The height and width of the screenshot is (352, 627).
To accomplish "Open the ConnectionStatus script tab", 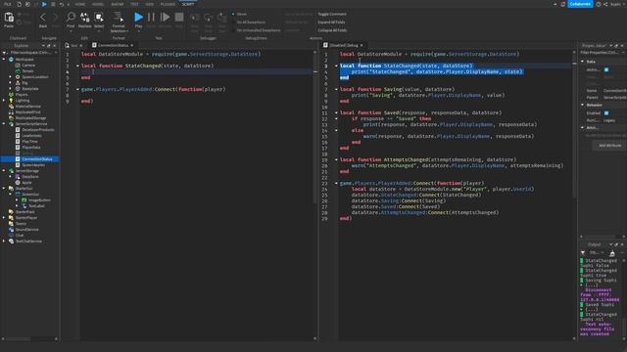I will 113,46.
